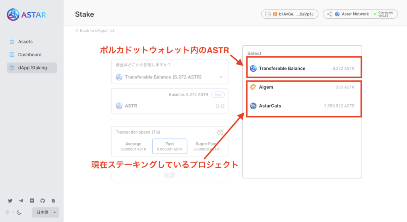This screenshot has height=222, width=407.
Task: Open the 日本語 language dropdown
Action: [x=46, y=212]
